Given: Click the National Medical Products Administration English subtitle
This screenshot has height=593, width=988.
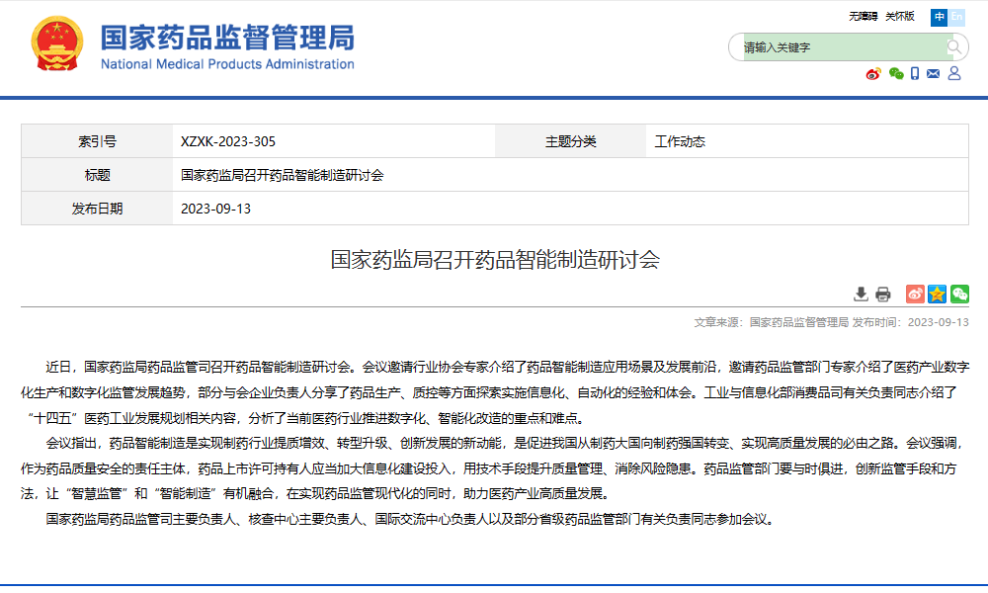Looking at the screenshot, I should tap(227, 64).
